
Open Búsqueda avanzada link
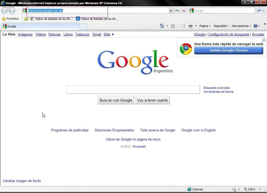pos(217,88)
